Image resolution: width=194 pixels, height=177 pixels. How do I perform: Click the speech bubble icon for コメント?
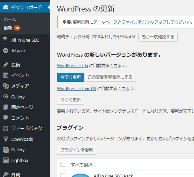click(x=6, y=118)
